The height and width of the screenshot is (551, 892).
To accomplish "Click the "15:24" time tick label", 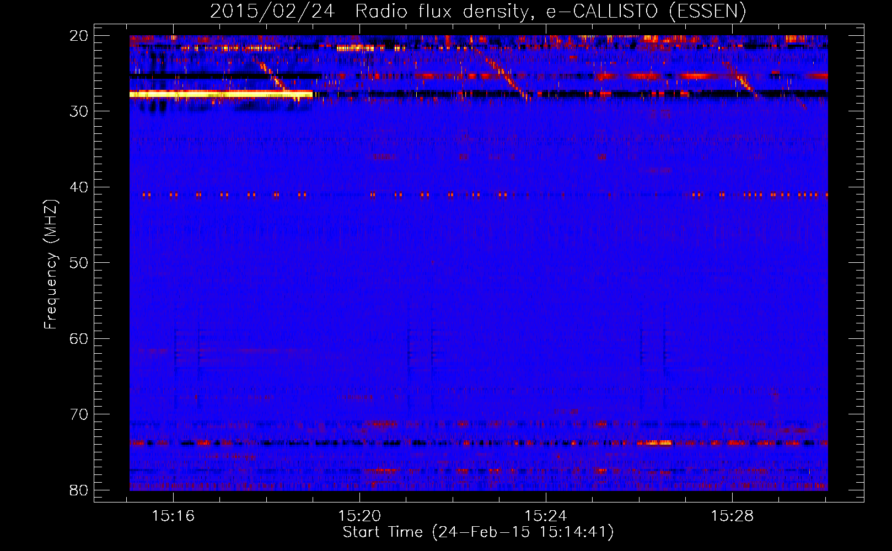I will (x=546, y=516).
